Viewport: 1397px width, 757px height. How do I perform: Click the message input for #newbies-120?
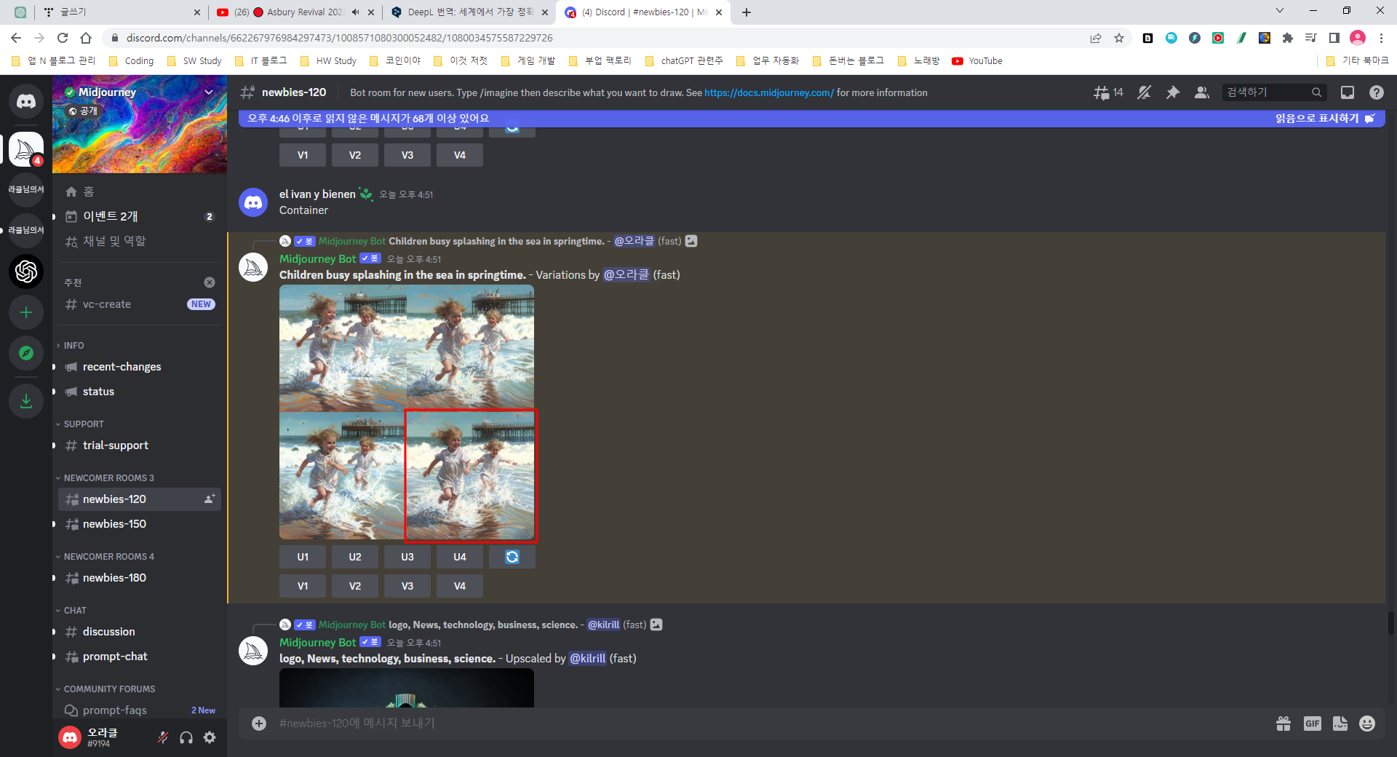[x=771, y=724]
